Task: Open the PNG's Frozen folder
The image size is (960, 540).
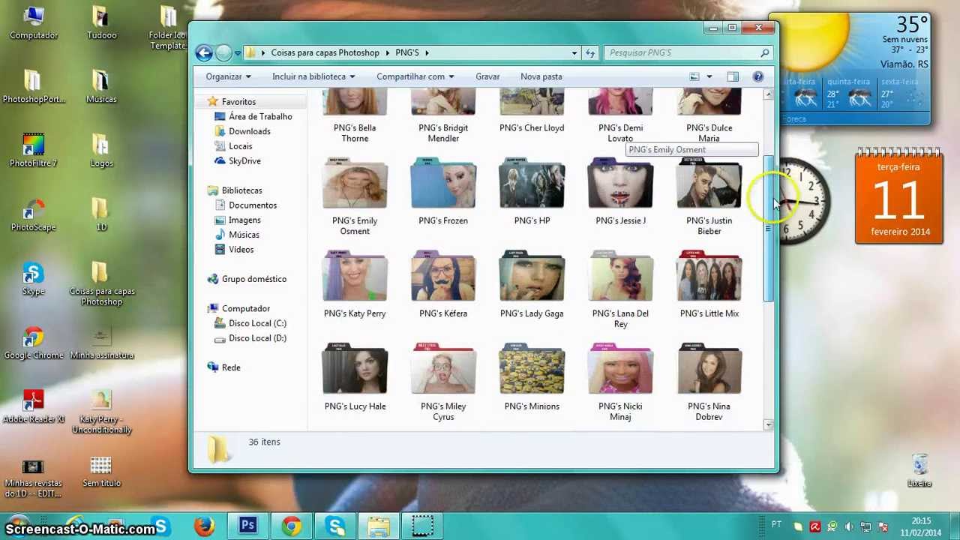Action: tap(443, 192)
